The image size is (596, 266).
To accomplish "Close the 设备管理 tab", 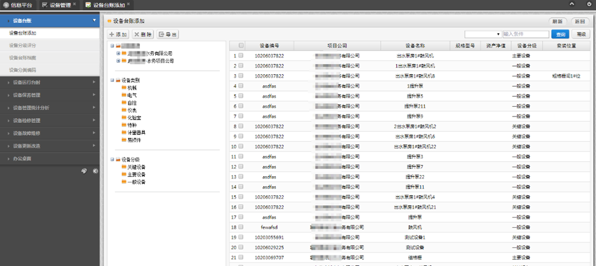I will click(x=74, y=4).
